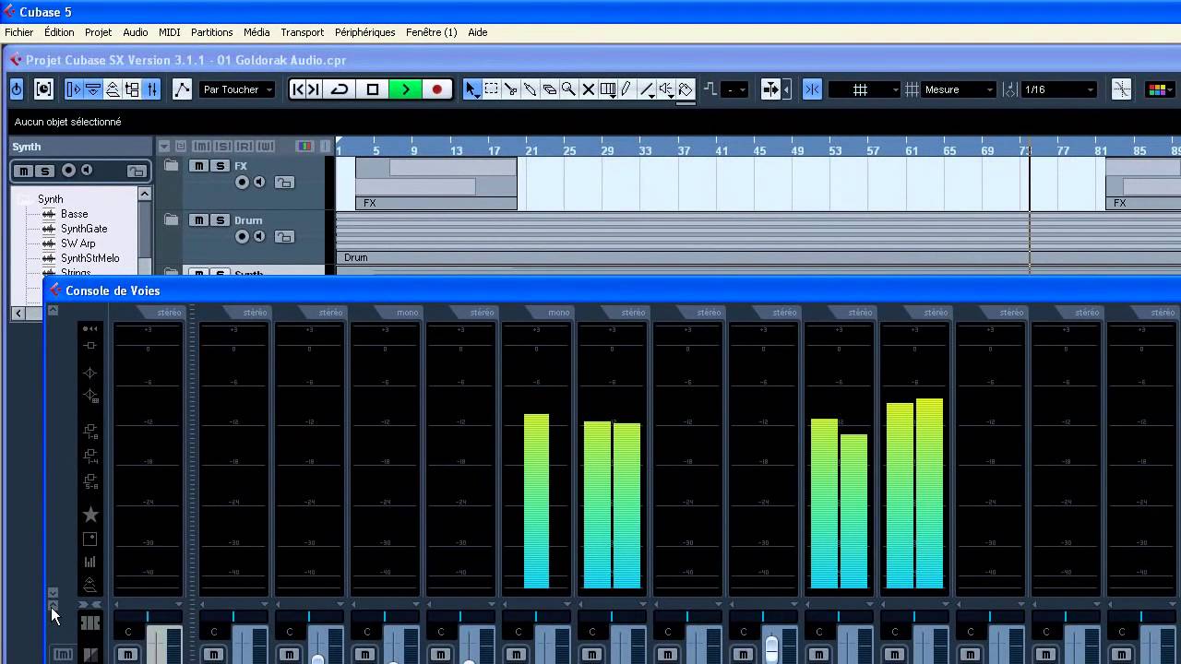Open the Audio menu
Image resolution: width=1181 pixels, height=664 pixels.
pos(136,32)
